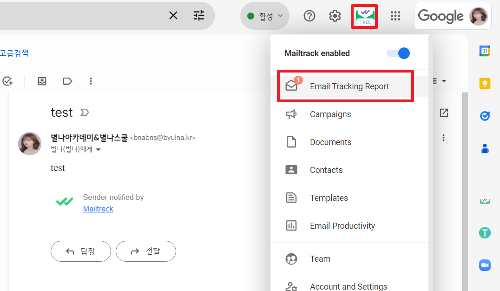This screenshot has width=500, height=291.
Task: Click the importance marker next to test subject
Action: point(85,112)
